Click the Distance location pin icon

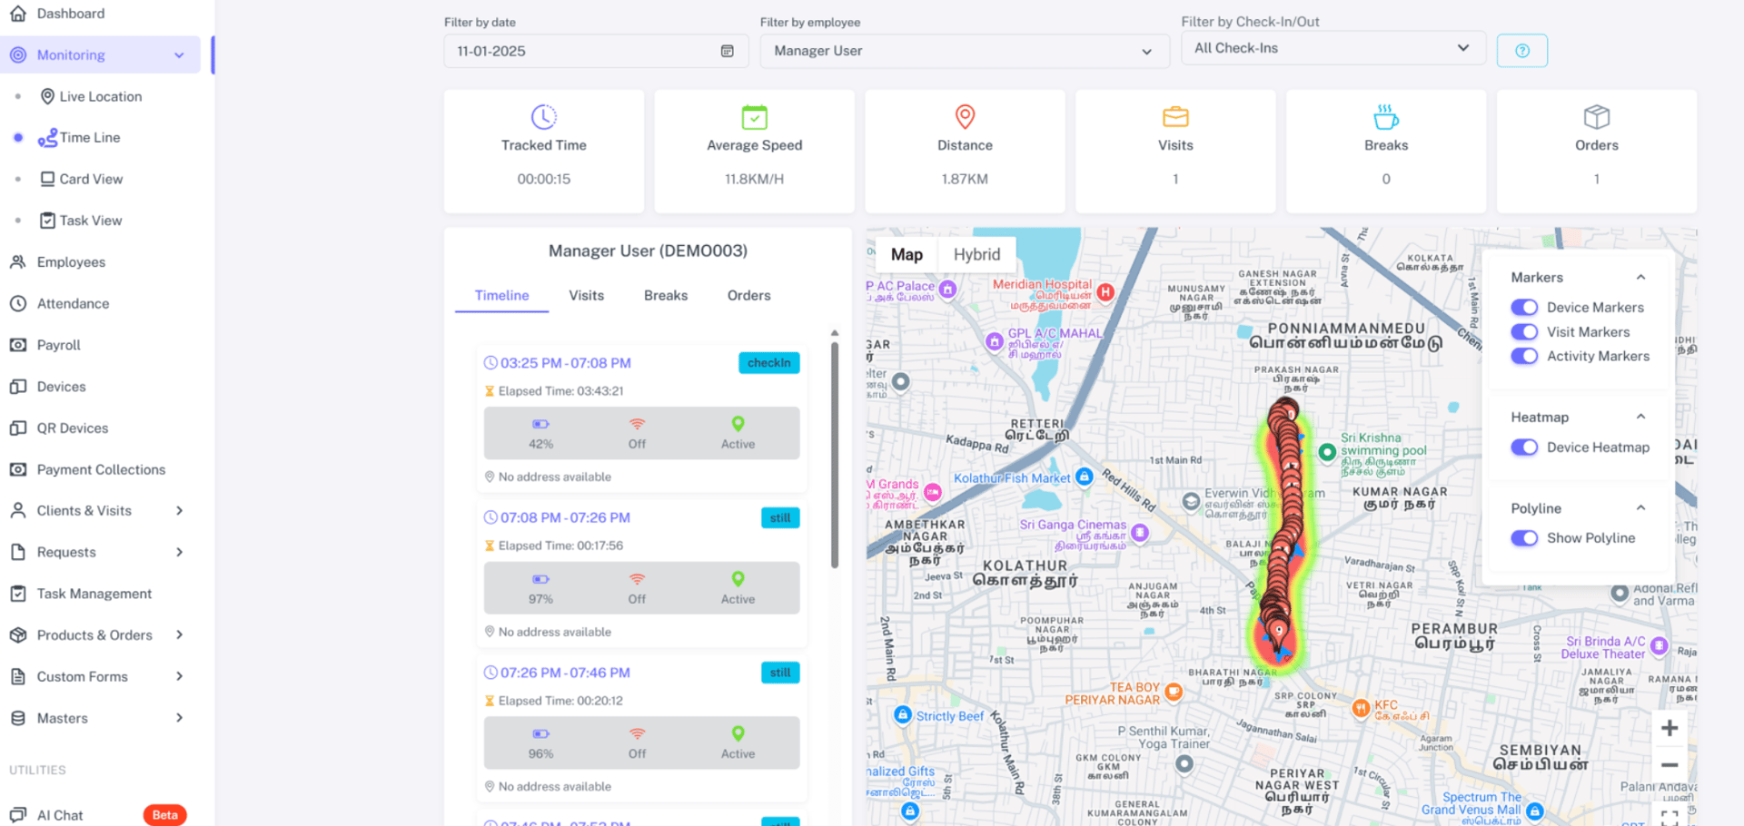tap(965, 117)
